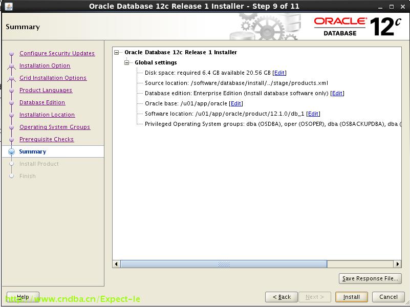Click the Configure Security Updates step bullet
This screenshot has width=410, height=307.
point(11,54)
